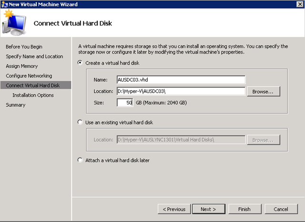Viewport: 305px width, 222px height.
Task: Click the Previous button
Action: 174,209
